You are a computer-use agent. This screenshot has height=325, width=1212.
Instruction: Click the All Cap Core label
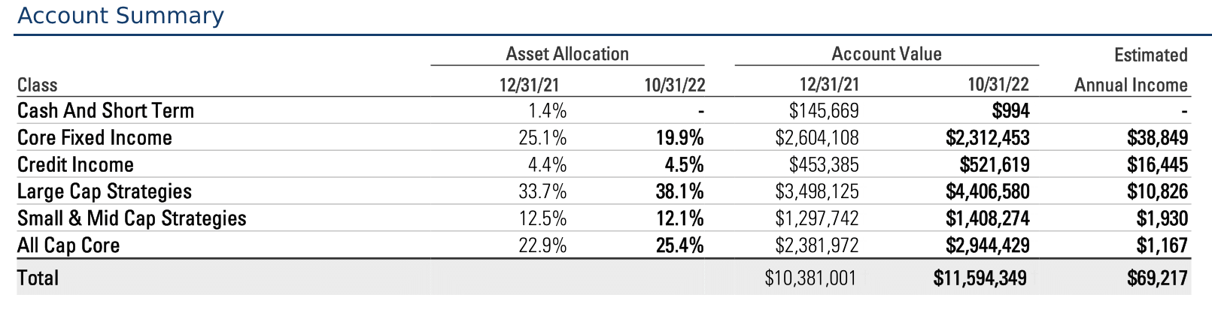(x=68, y=245)
